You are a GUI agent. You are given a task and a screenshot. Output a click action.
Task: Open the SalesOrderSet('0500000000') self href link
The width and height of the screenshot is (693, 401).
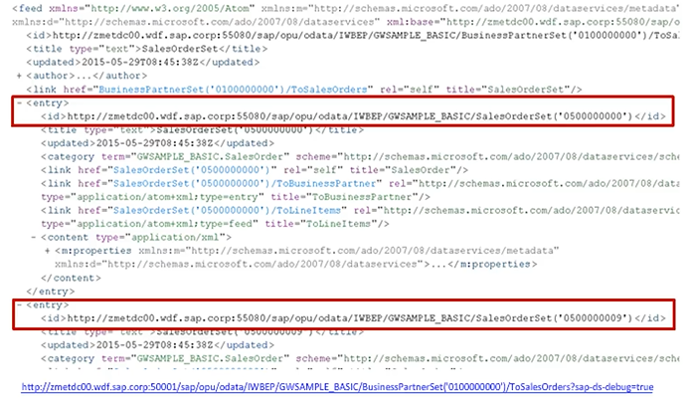point(191,170)
